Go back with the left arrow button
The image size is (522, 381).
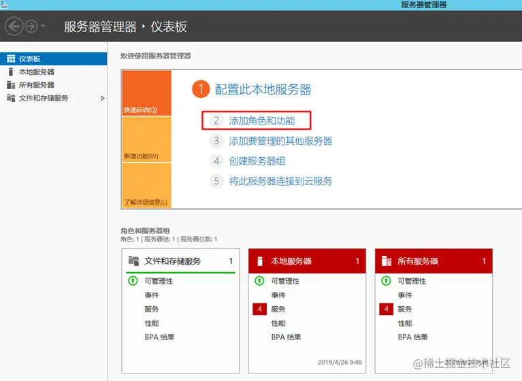(x=14, y=27)
